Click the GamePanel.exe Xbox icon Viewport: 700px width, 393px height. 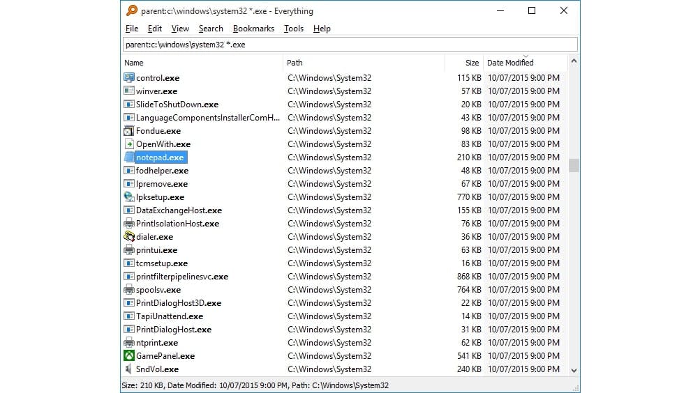[129, 356]
